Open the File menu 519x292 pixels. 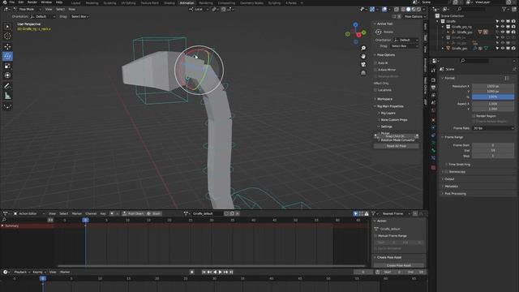pos(12,2)
